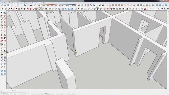Switch to Iso view in top toolbar
This screenshot has width=169, height=95.
click(x=138, y=5)
